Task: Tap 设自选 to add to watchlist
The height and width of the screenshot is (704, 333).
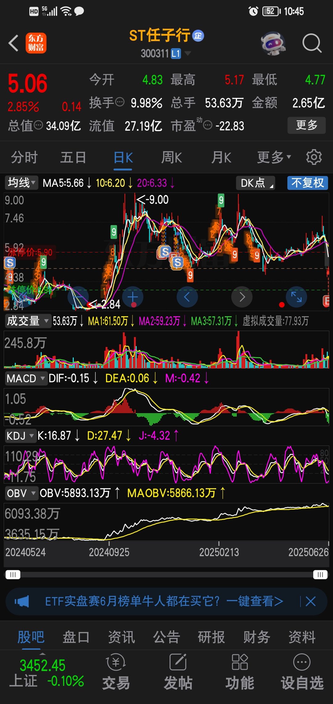Action: [x=302, y=672]
